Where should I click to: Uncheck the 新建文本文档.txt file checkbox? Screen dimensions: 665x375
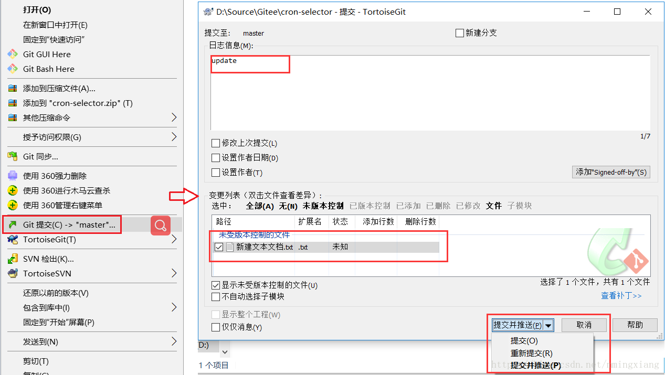219,247
